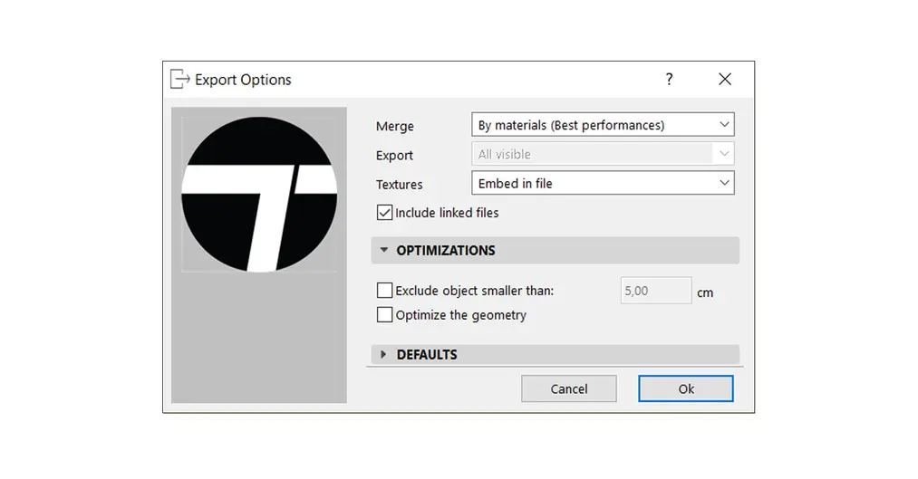This screenshot has height=479, width=918.
Task: Click the export icon in the title bar
Action: pyautogui.click(x=179, y=79)
